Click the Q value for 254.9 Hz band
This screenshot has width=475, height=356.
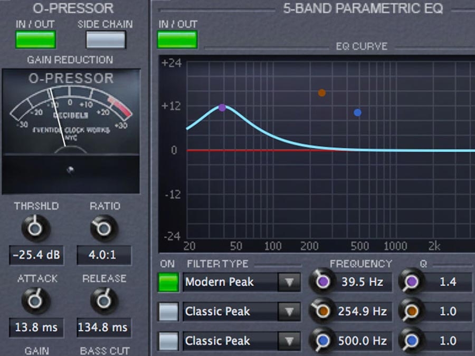tap(448, 312)
